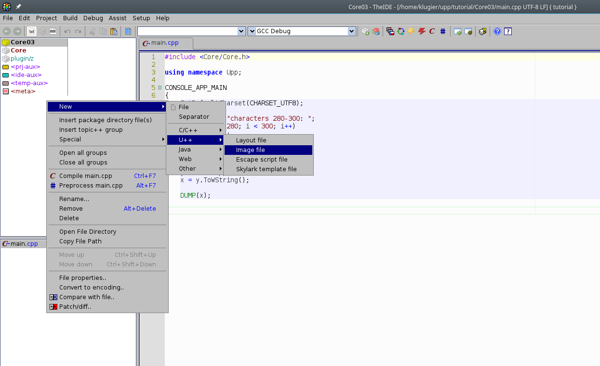This screenshot has height=366, width=600.
Task: Open the Assist menu in menu bar
Action: tap(118, 18)
